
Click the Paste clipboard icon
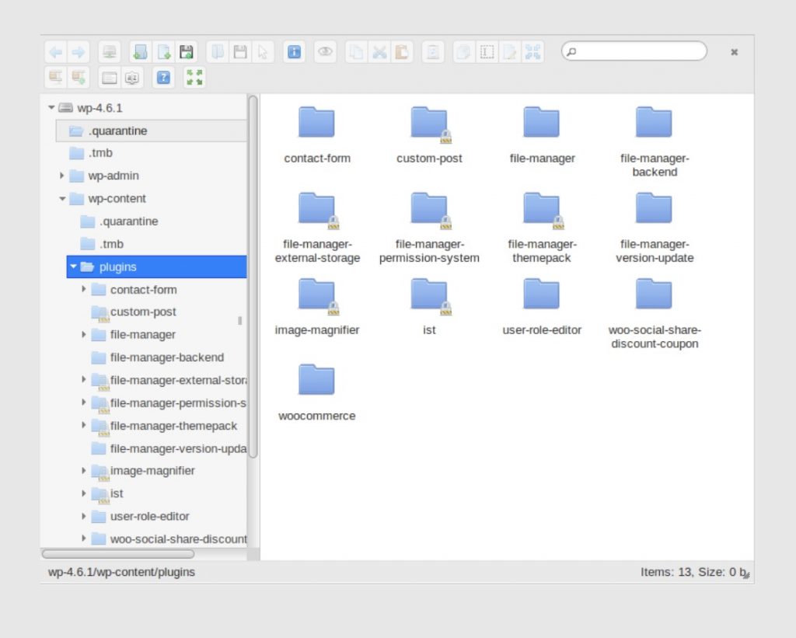(x=402, y=52)
